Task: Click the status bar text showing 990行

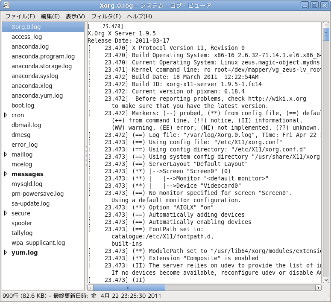Action: pos(82,296)
